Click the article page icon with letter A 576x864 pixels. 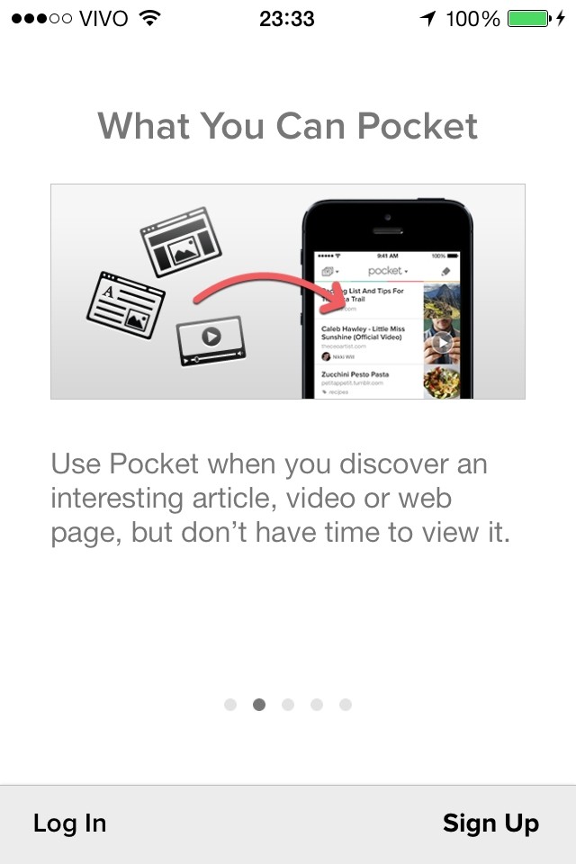pos(126,305)
